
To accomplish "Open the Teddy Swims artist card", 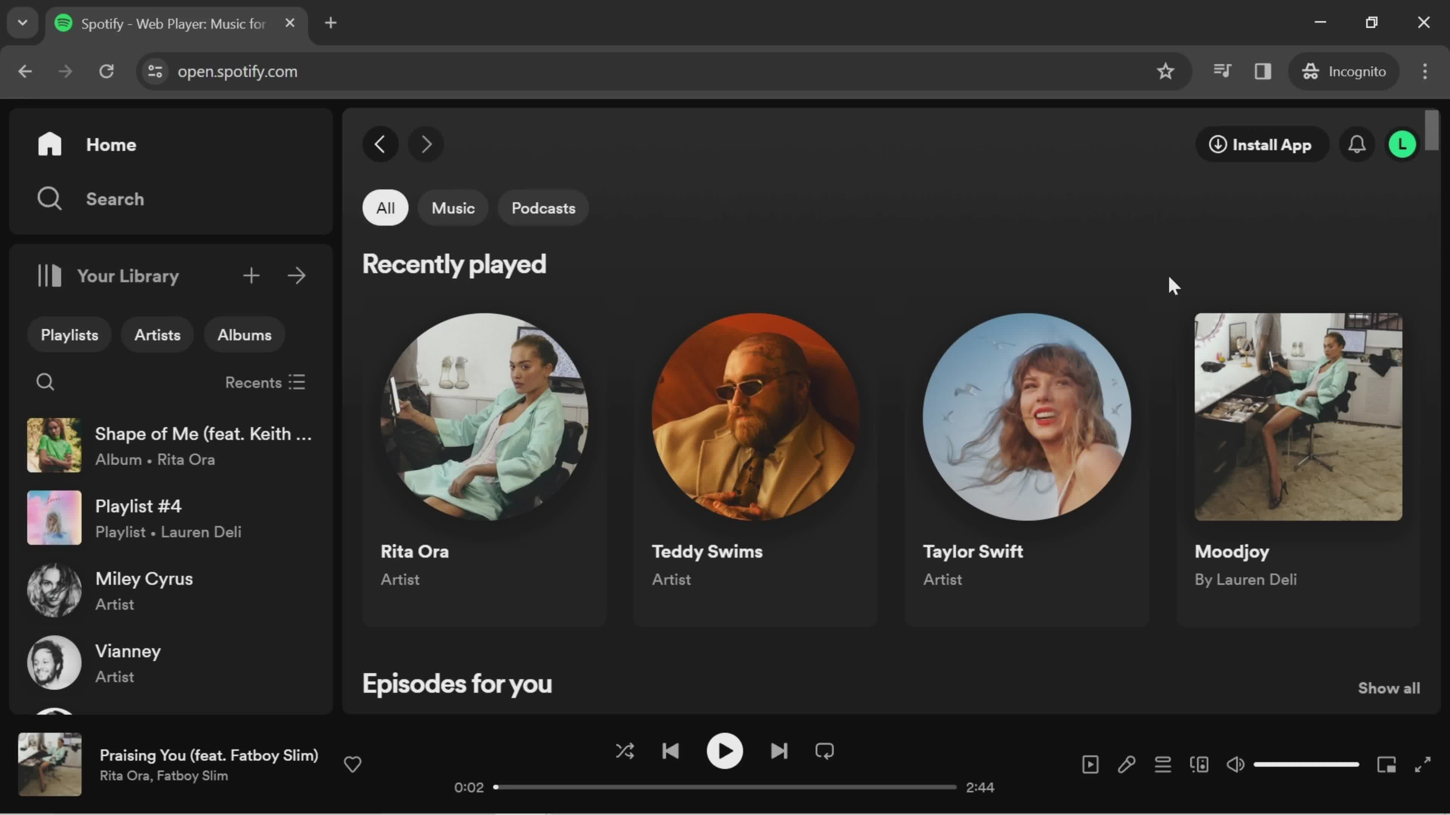I will point(755,450).
